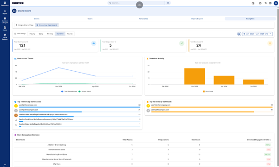The height and width of the screenshot is (167, 279).
Task: Click the Brand Store header icon
Action: point(14,11)
